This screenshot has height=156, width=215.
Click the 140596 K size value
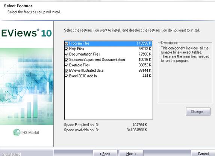point(144,43)
